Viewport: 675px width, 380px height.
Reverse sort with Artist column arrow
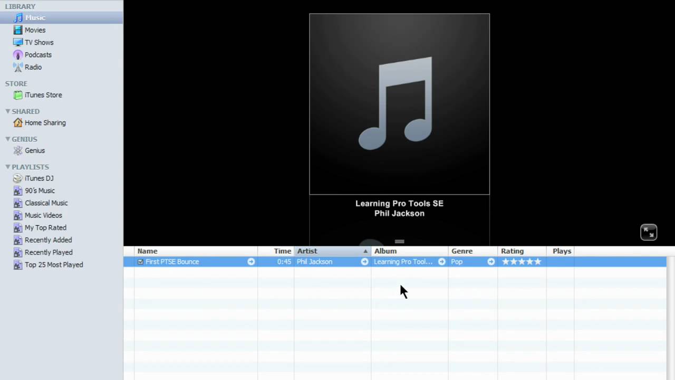click(x=365, y=251)
